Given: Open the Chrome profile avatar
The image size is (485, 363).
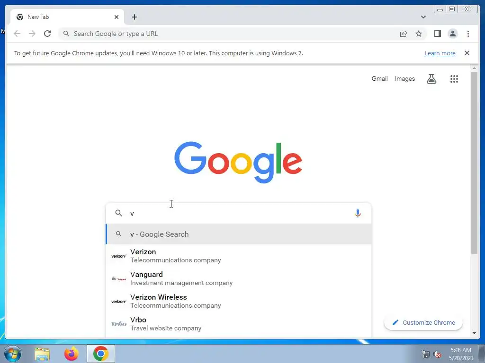Looking at the screenshot, I should pos(452,34).
